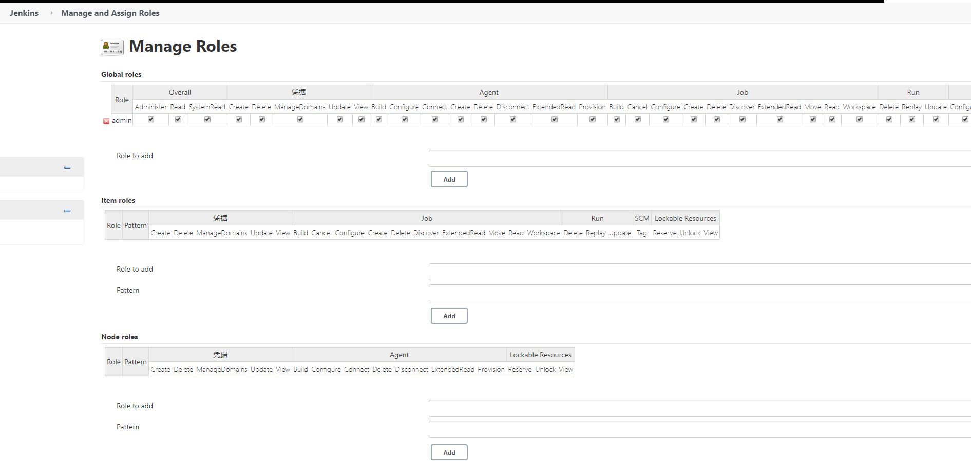
Task: Toggle admin's Run Replay checkbox
Action: pos(912,119)
